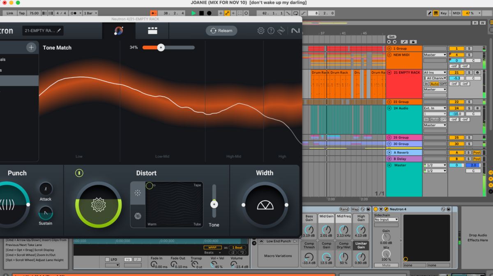Click Arrangement Record button
Image resolution: width=493 pixels, height=276 pixels.
[209, 13]
